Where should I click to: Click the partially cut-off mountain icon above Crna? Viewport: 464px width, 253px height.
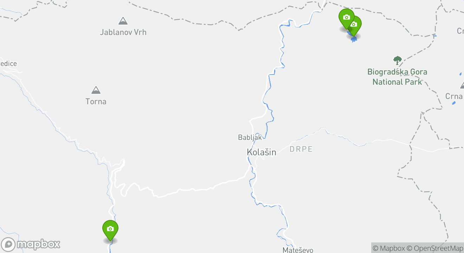pos(462,85)
